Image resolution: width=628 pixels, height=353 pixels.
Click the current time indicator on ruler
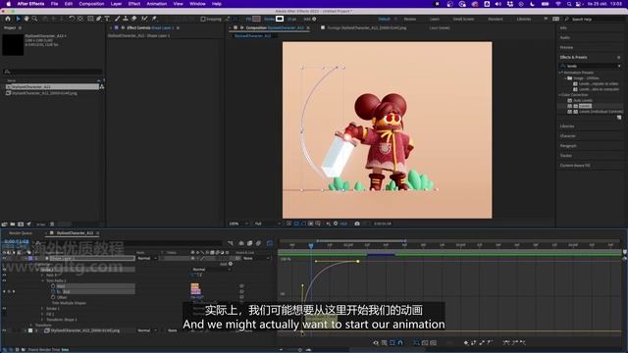click(311, 245)
